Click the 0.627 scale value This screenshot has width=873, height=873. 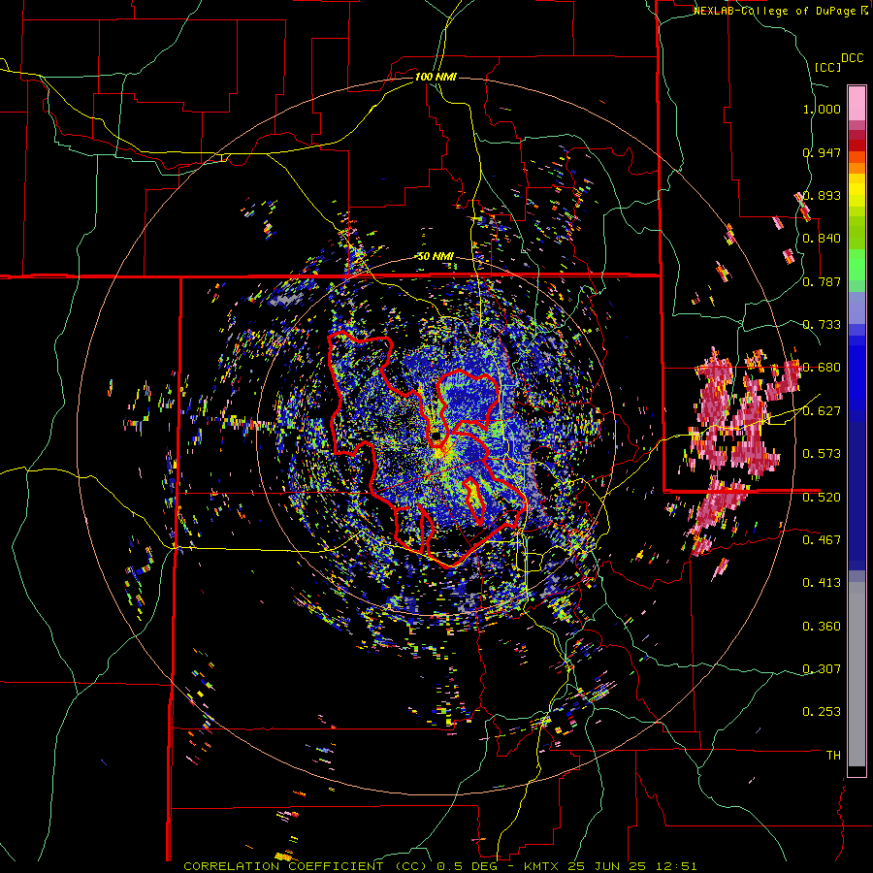822,411
